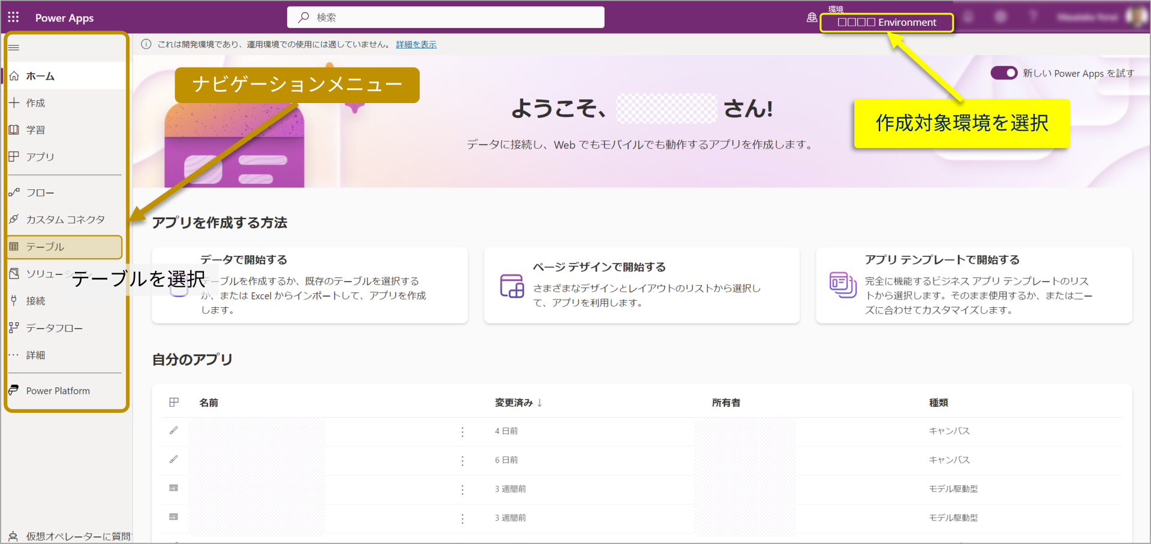Open the ページ デザインで開始する card
This screenshot has width=1151, height=544.
click(641, 285)
